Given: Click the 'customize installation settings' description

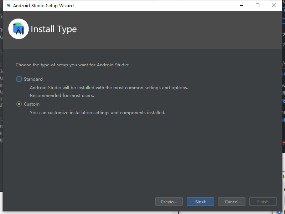Looking at the screenshot, I should (x=97, y=113).
